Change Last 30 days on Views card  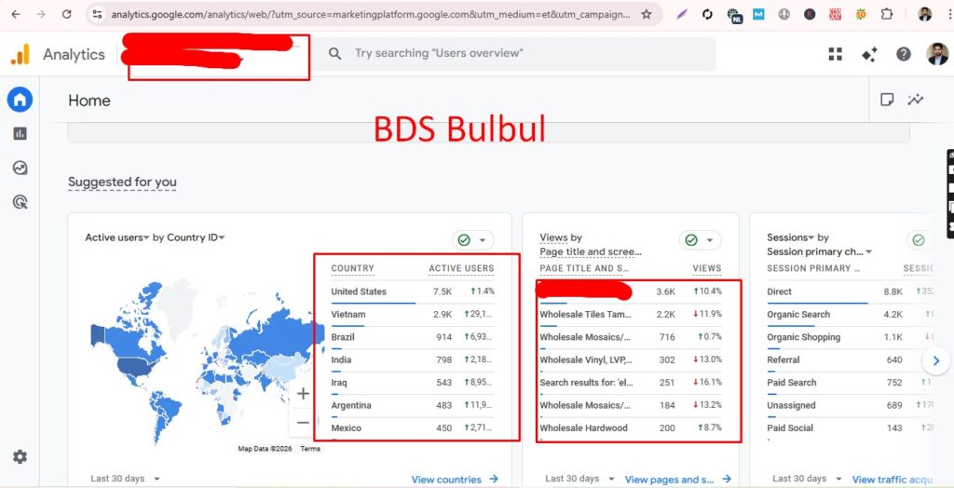[579, 479]
